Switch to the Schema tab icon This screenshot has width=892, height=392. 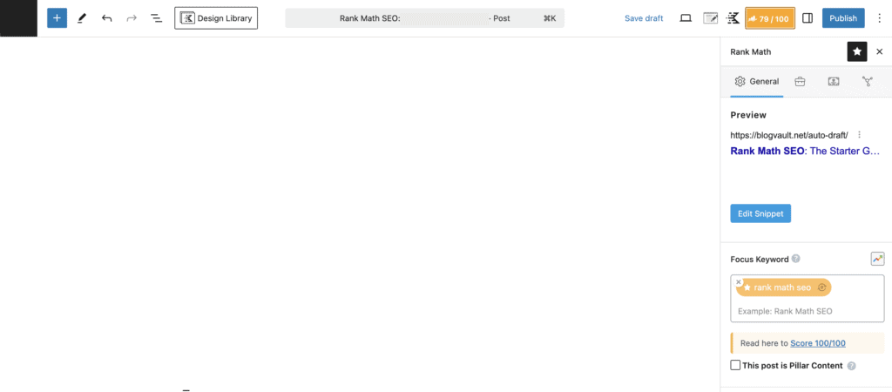[x=834, y=81]
